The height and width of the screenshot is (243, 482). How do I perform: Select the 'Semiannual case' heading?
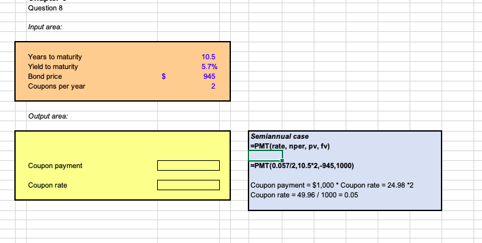click(x=279, y=136)
